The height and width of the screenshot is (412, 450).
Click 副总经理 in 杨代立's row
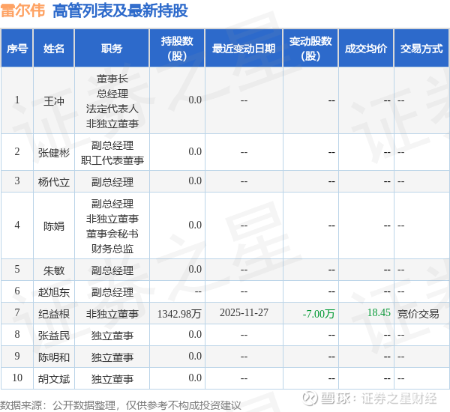[x=112, y=182]
